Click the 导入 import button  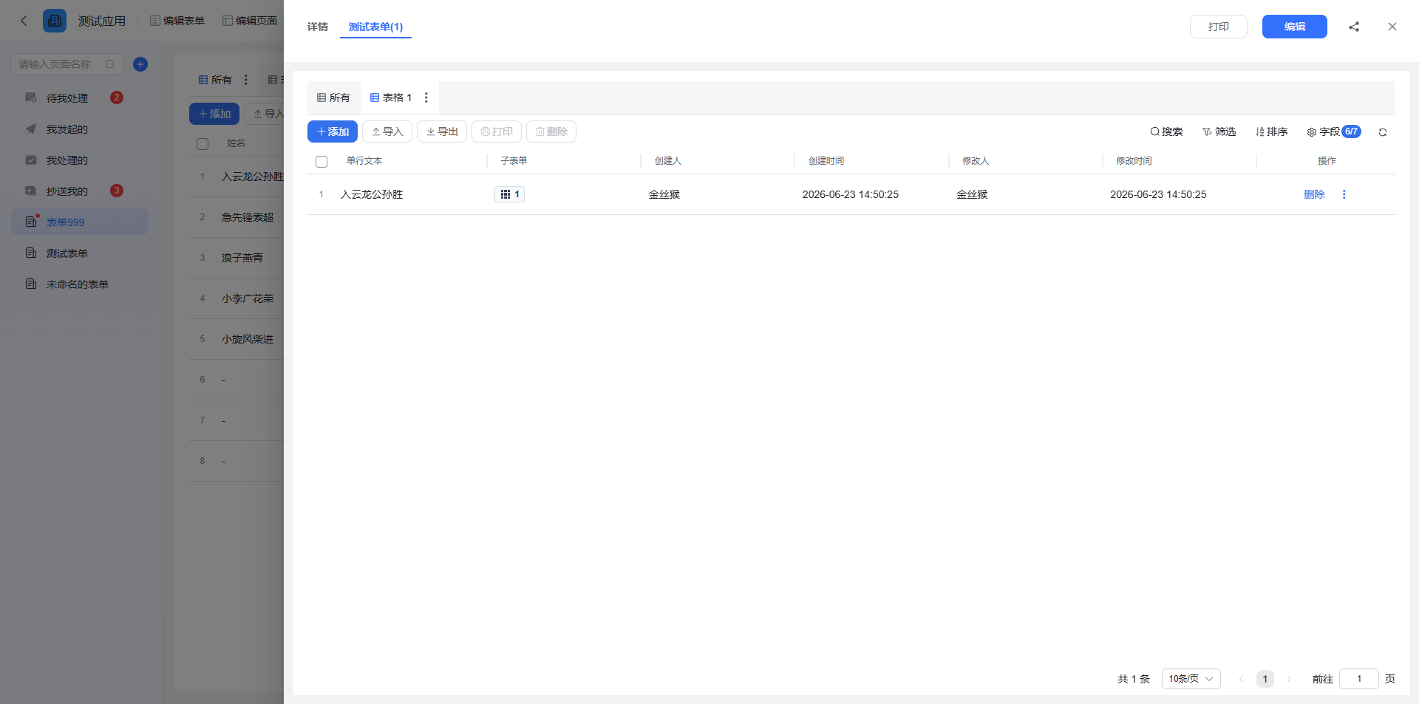[387, 131]
